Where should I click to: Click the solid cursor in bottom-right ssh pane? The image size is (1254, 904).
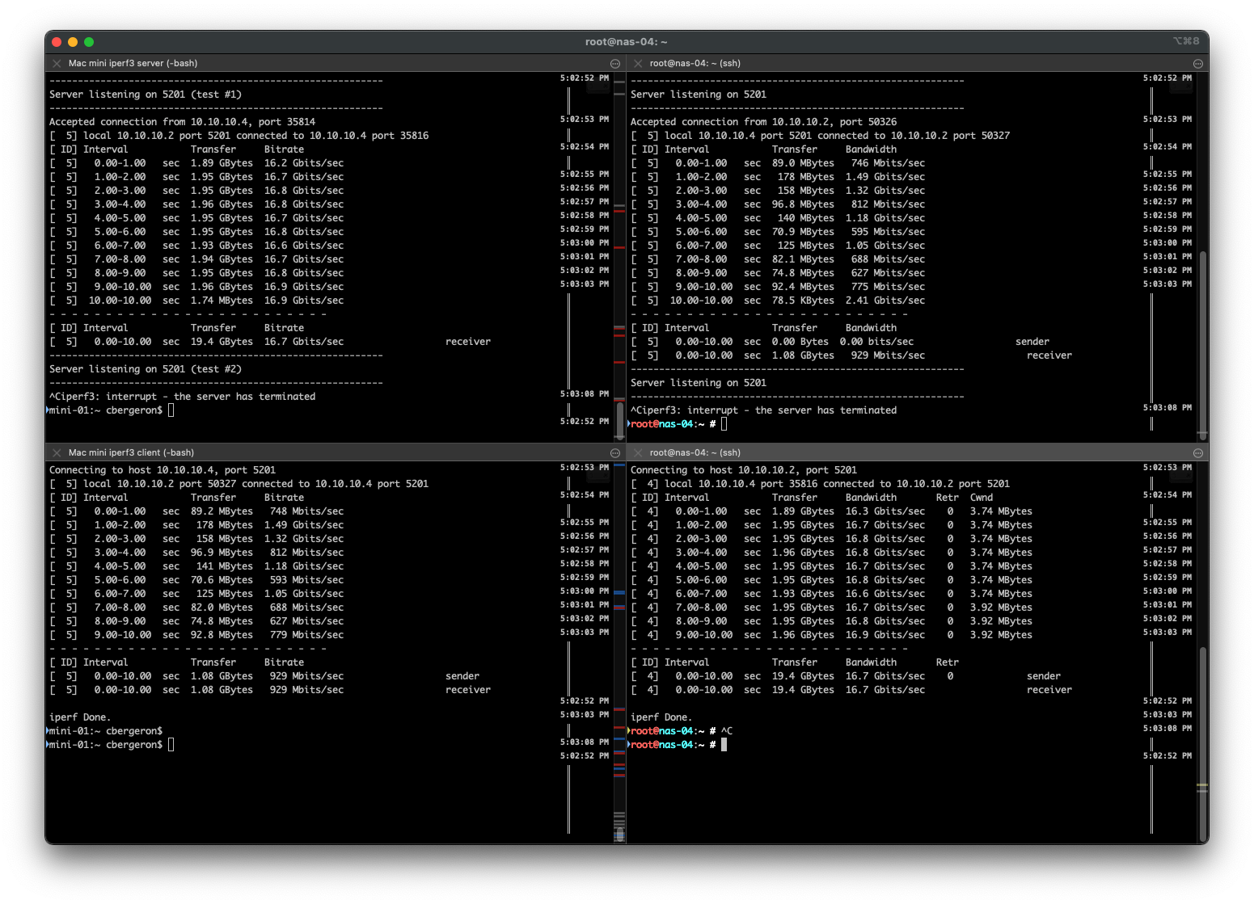point(724,745)
